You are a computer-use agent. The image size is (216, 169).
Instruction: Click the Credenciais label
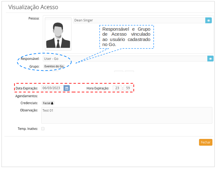[29, 103]
